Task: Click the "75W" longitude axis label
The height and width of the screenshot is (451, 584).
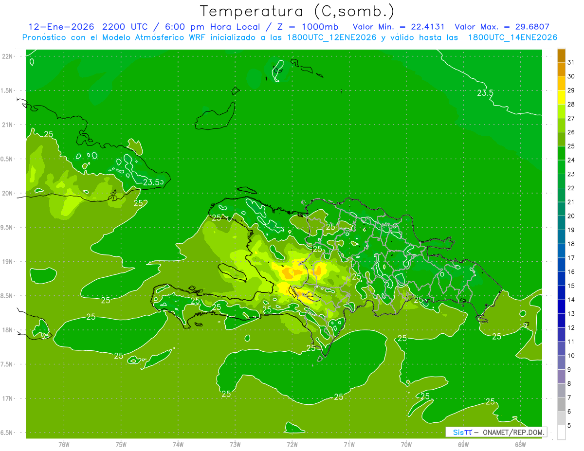Action: [x=121, y=445]
